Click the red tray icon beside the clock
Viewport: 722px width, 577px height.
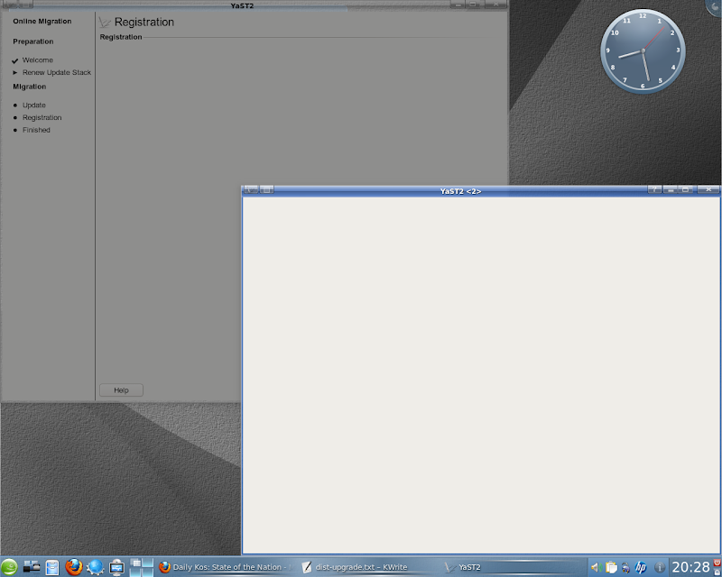coord(717,563)
